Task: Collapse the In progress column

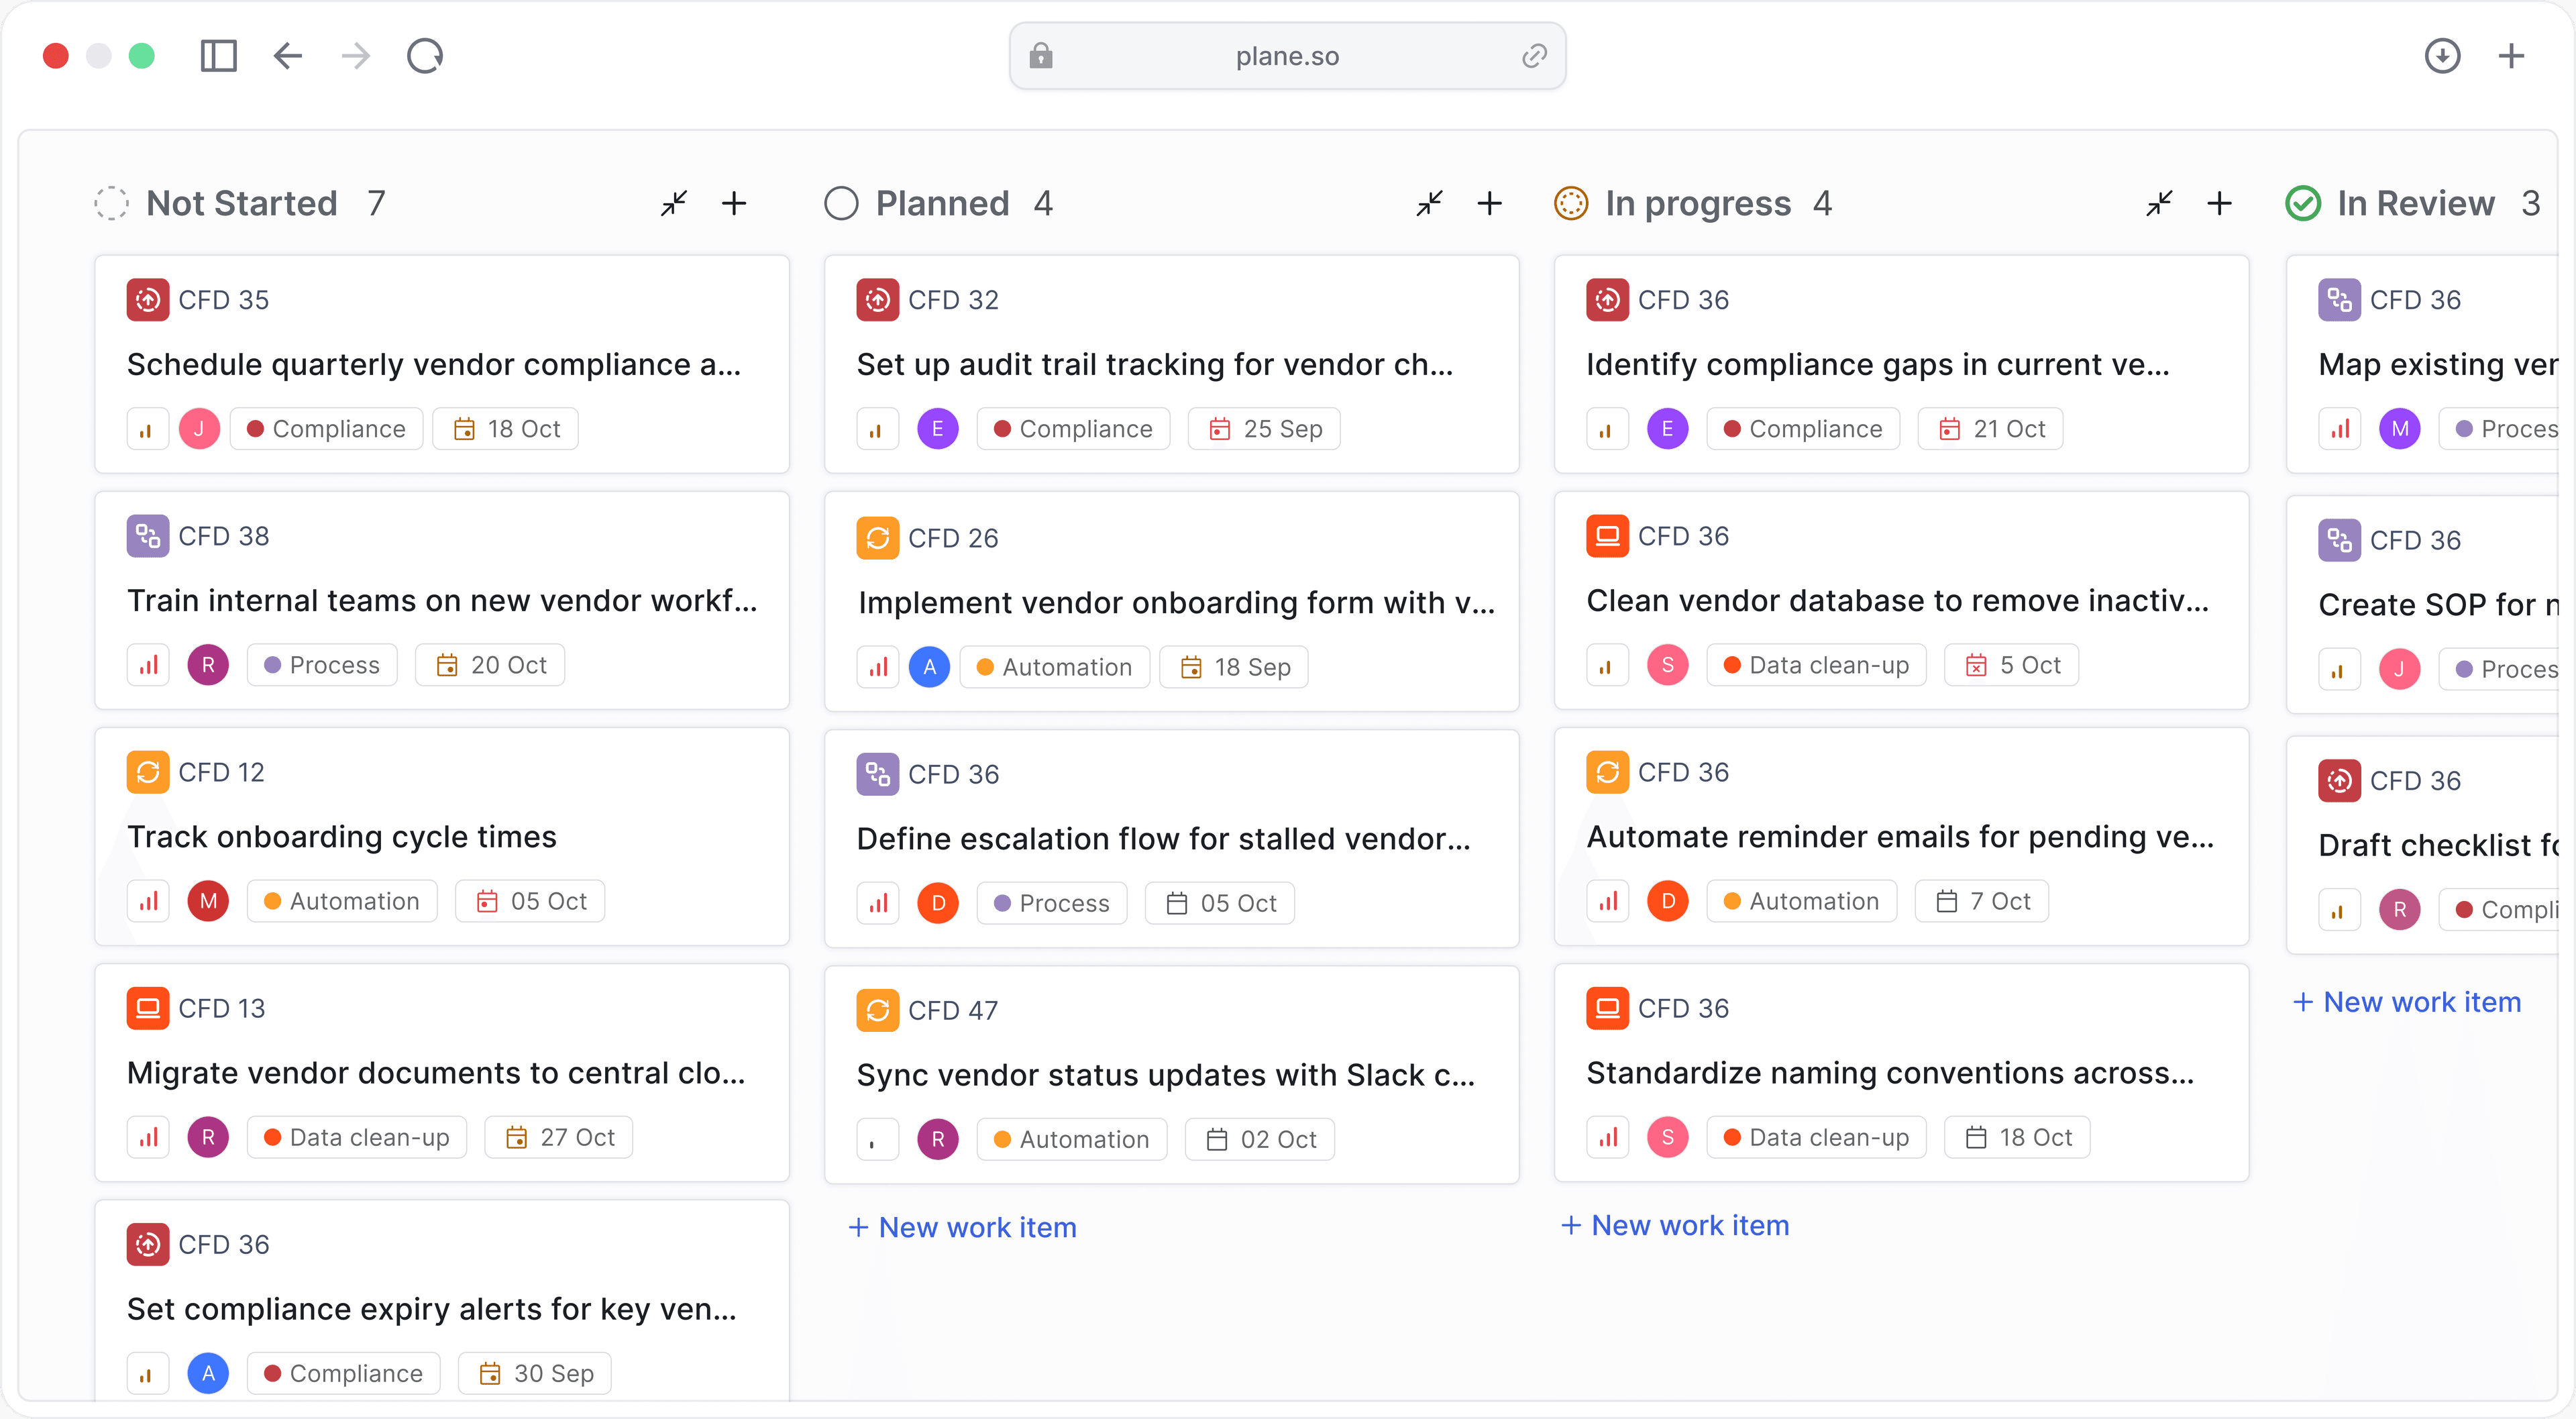Action: [2159, 203]
